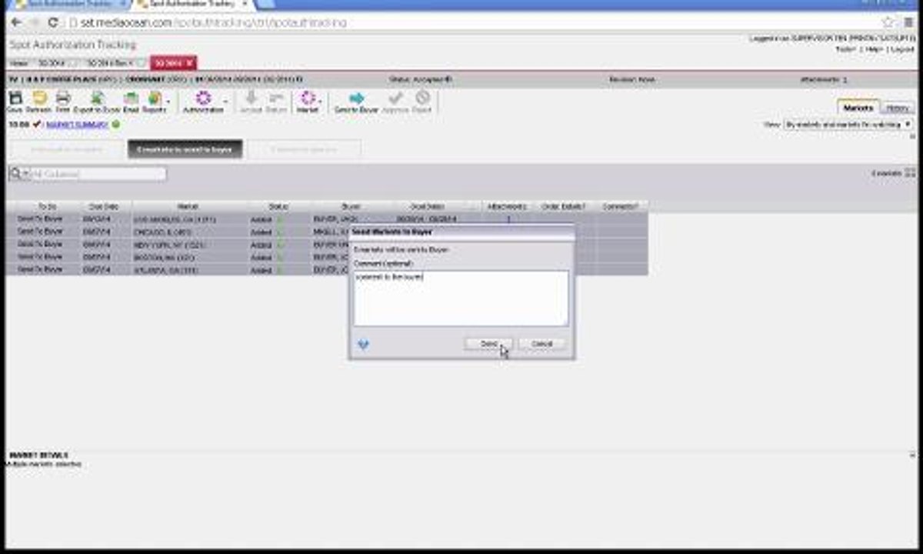Open the Chrome menu icon
Image resolution: width=923 pixels, height=554 pixels.
pos(910,22)
